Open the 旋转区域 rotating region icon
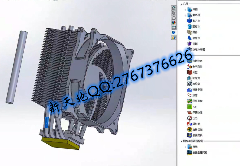 [x=189, y=130]
